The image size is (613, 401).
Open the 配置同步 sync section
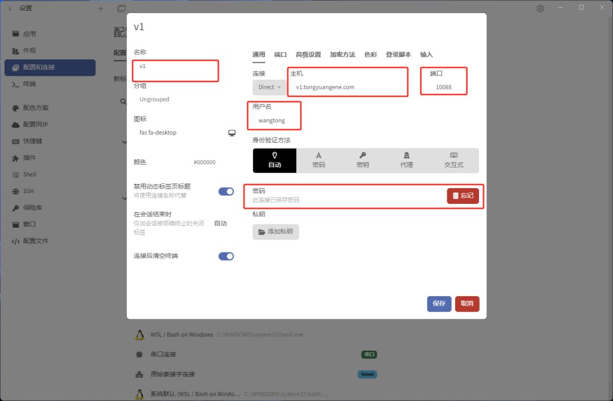pos(50,125)
